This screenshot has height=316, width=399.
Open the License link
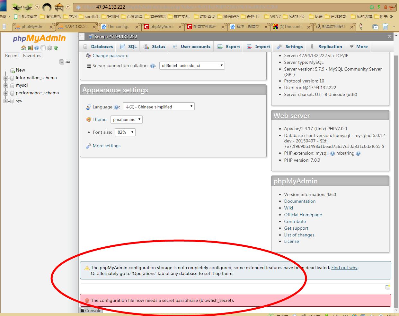[x=291, y=242]
